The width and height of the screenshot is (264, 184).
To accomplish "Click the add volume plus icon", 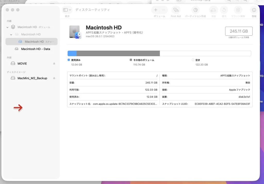I will pyautogui.click(x=156, y=10).
